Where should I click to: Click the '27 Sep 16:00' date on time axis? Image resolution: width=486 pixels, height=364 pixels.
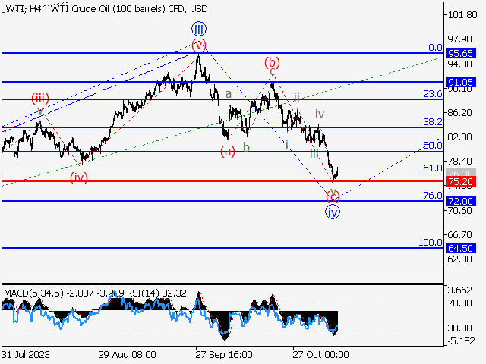[224, 354]
